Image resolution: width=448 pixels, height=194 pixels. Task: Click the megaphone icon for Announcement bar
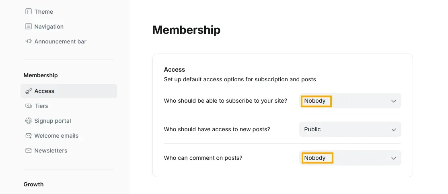[x=28, y=41]
